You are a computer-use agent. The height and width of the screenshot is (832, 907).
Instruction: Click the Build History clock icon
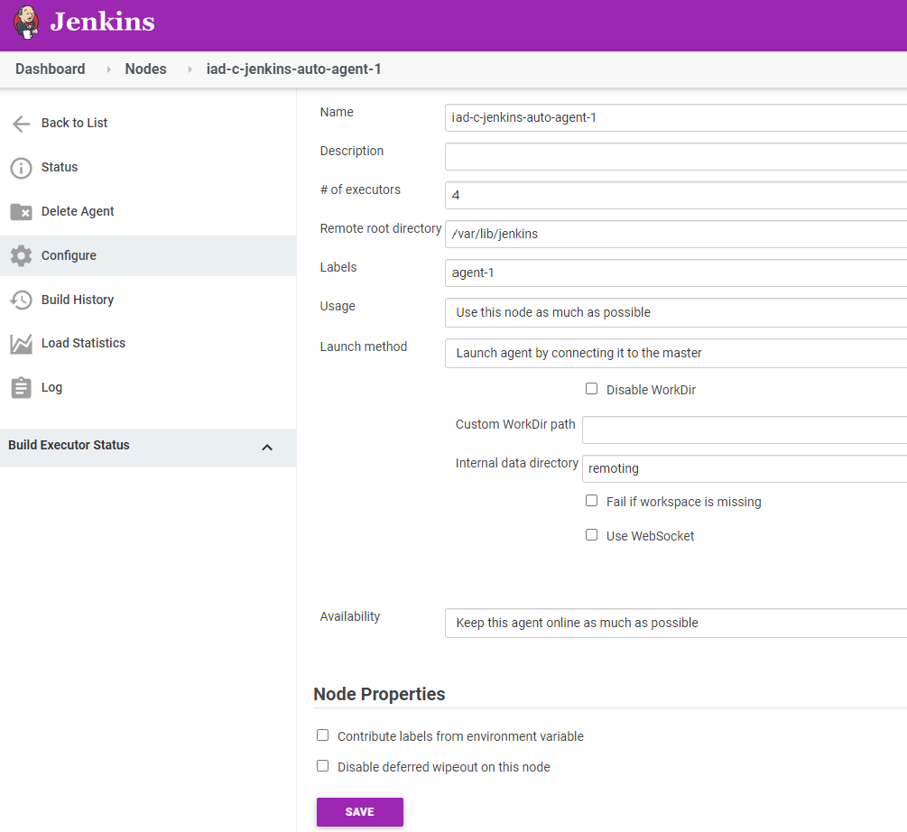coord(22,300)
